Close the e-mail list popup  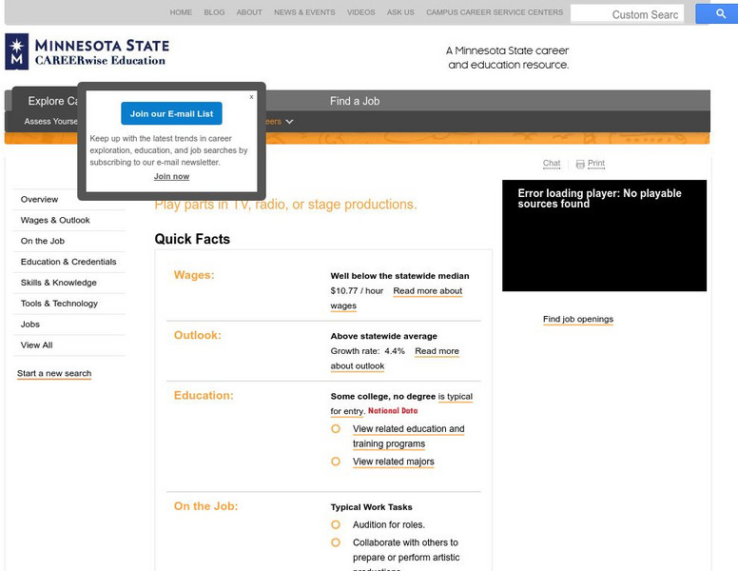tap(251, 96)
